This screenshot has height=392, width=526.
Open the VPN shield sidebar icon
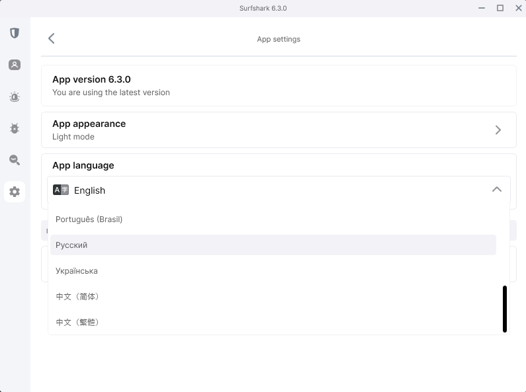pos(15,33)
